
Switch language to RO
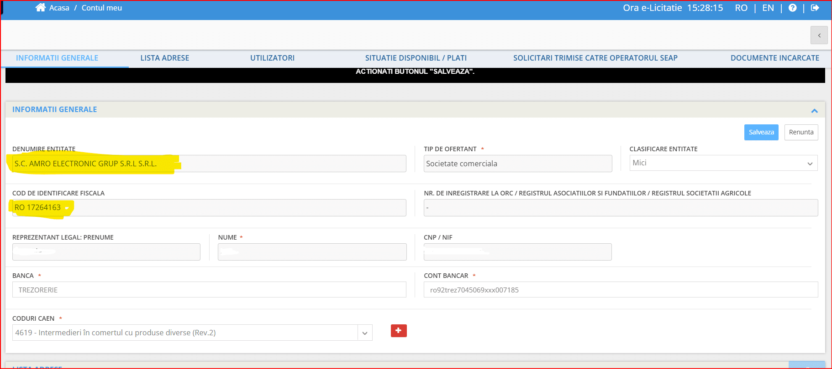741,8
